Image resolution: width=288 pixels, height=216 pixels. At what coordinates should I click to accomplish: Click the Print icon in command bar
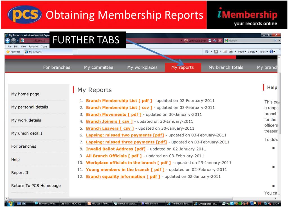pos(231,52)
